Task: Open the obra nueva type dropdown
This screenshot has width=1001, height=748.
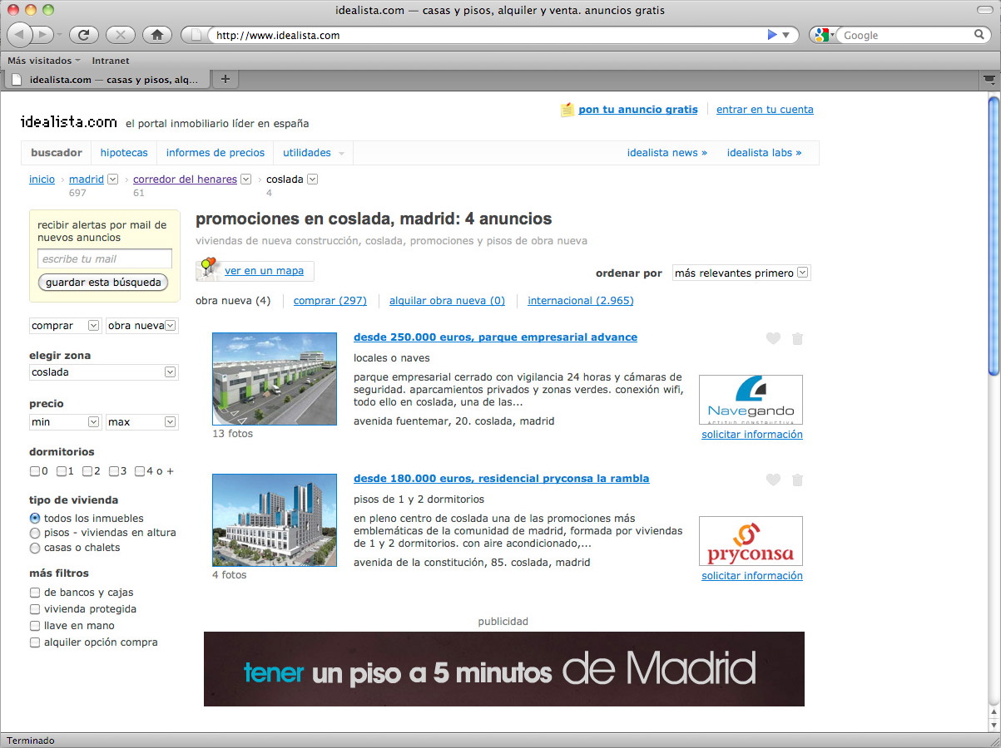Action: click(142, 326)
